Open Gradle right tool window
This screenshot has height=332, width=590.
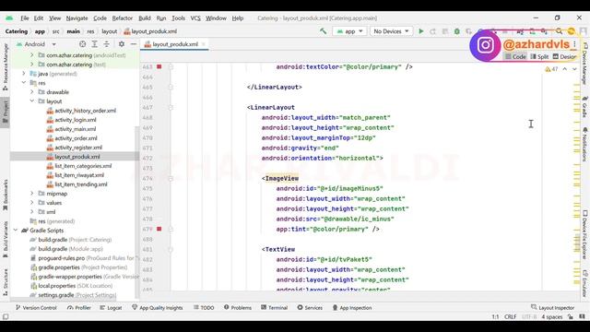[584, 107]
